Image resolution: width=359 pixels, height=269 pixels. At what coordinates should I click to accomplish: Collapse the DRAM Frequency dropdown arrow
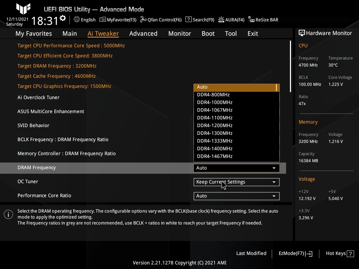click(x=274, y=168)
